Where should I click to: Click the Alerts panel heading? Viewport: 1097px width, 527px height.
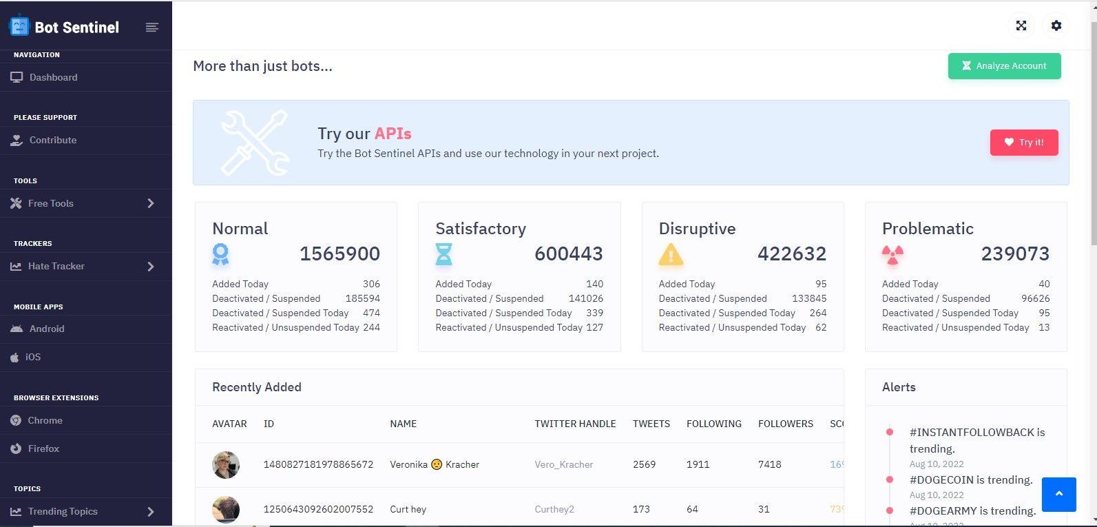tap(899, 387)
